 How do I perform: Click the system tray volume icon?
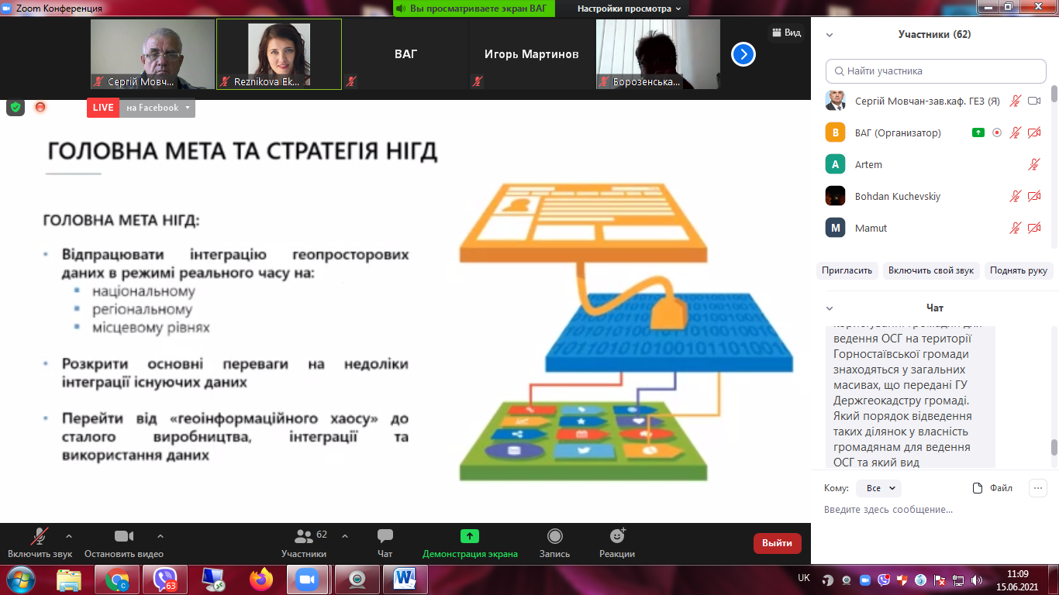pyautogui.click(x=975, y=580)
